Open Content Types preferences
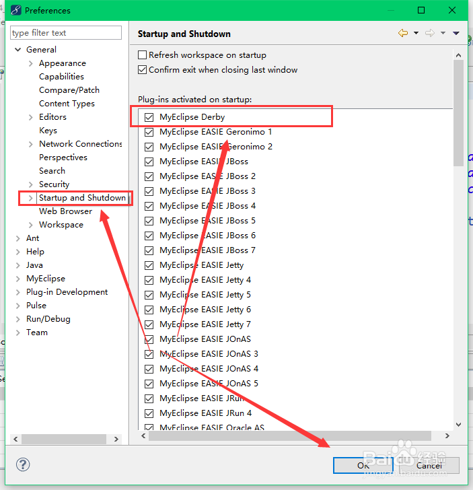Screen dimensions: 473x490 tap(67, 104)
